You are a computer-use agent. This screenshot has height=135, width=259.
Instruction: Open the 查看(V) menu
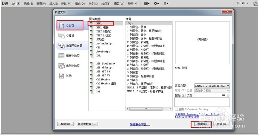coord(41,3)
